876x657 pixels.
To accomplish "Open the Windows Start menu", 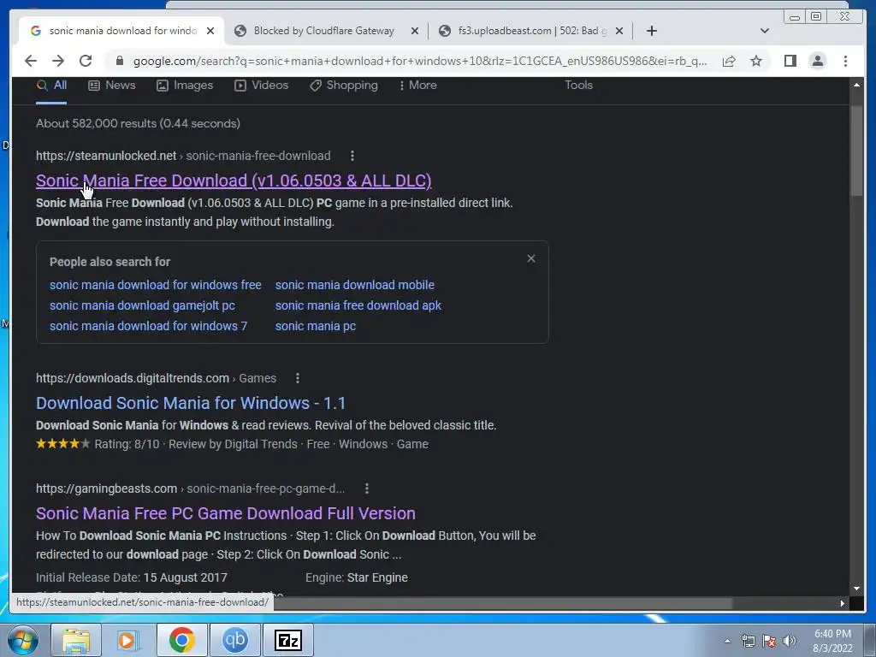I will pyautogui.click(x=22, y=640).
